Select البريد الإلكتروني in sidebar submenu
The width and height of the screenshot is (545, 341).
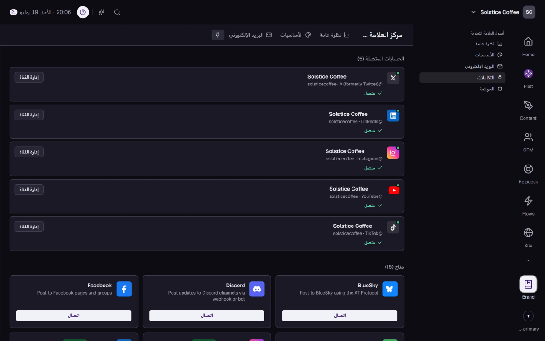tap(483, 66)
